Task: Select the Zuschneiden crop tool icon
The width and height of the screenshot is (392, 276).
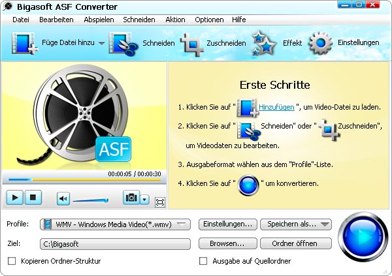Action: [191, 44]
